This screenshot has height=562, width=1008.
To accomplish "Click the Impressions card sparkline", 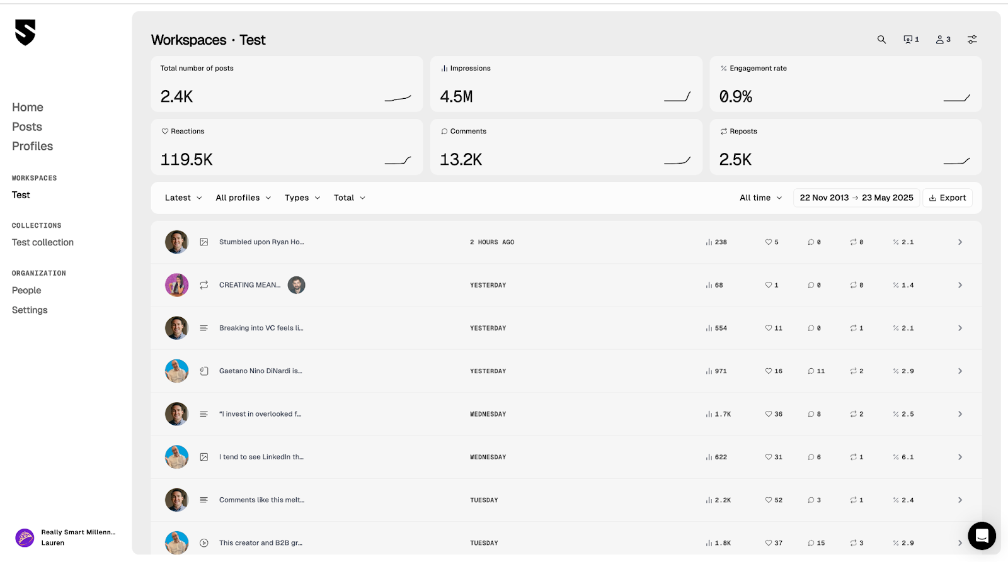I will 677,97.
